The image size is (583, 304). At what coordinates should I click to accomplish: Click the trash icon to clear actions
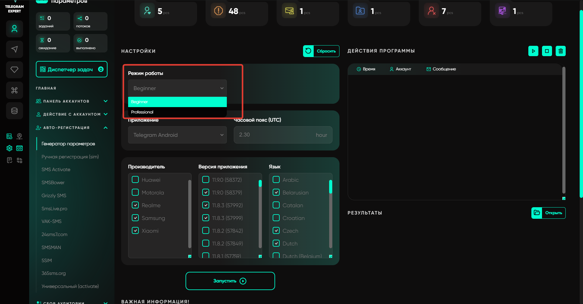coord(561,51)
